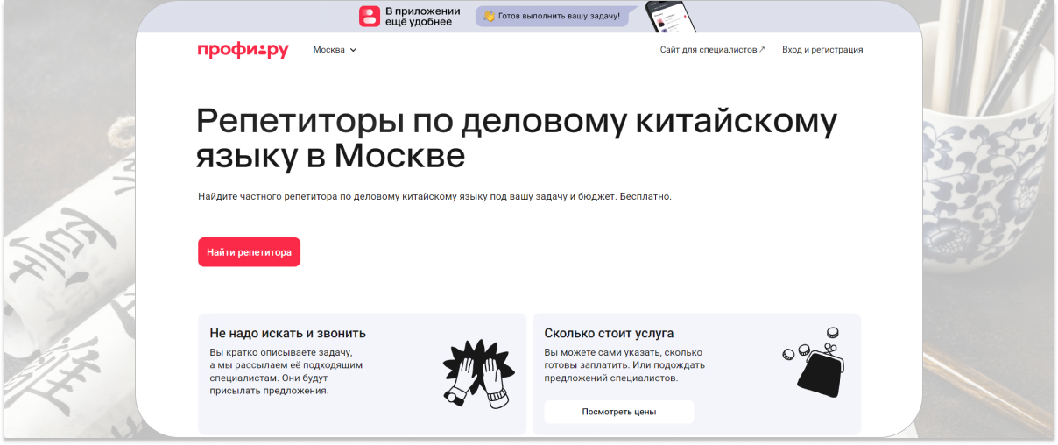Click the "Сколько стоит услуга" card title
Viewport: 1058px width, 445px height.
coord(609,333)
